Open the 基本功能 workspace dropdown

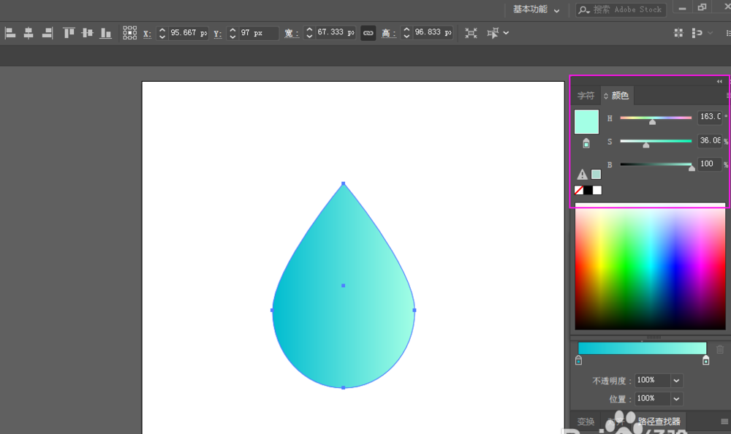[x=536, y=9]
